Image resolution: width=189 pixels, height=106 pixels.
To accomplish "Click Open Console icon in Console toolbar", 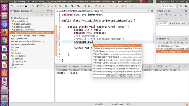I will [x=176, y=67].
